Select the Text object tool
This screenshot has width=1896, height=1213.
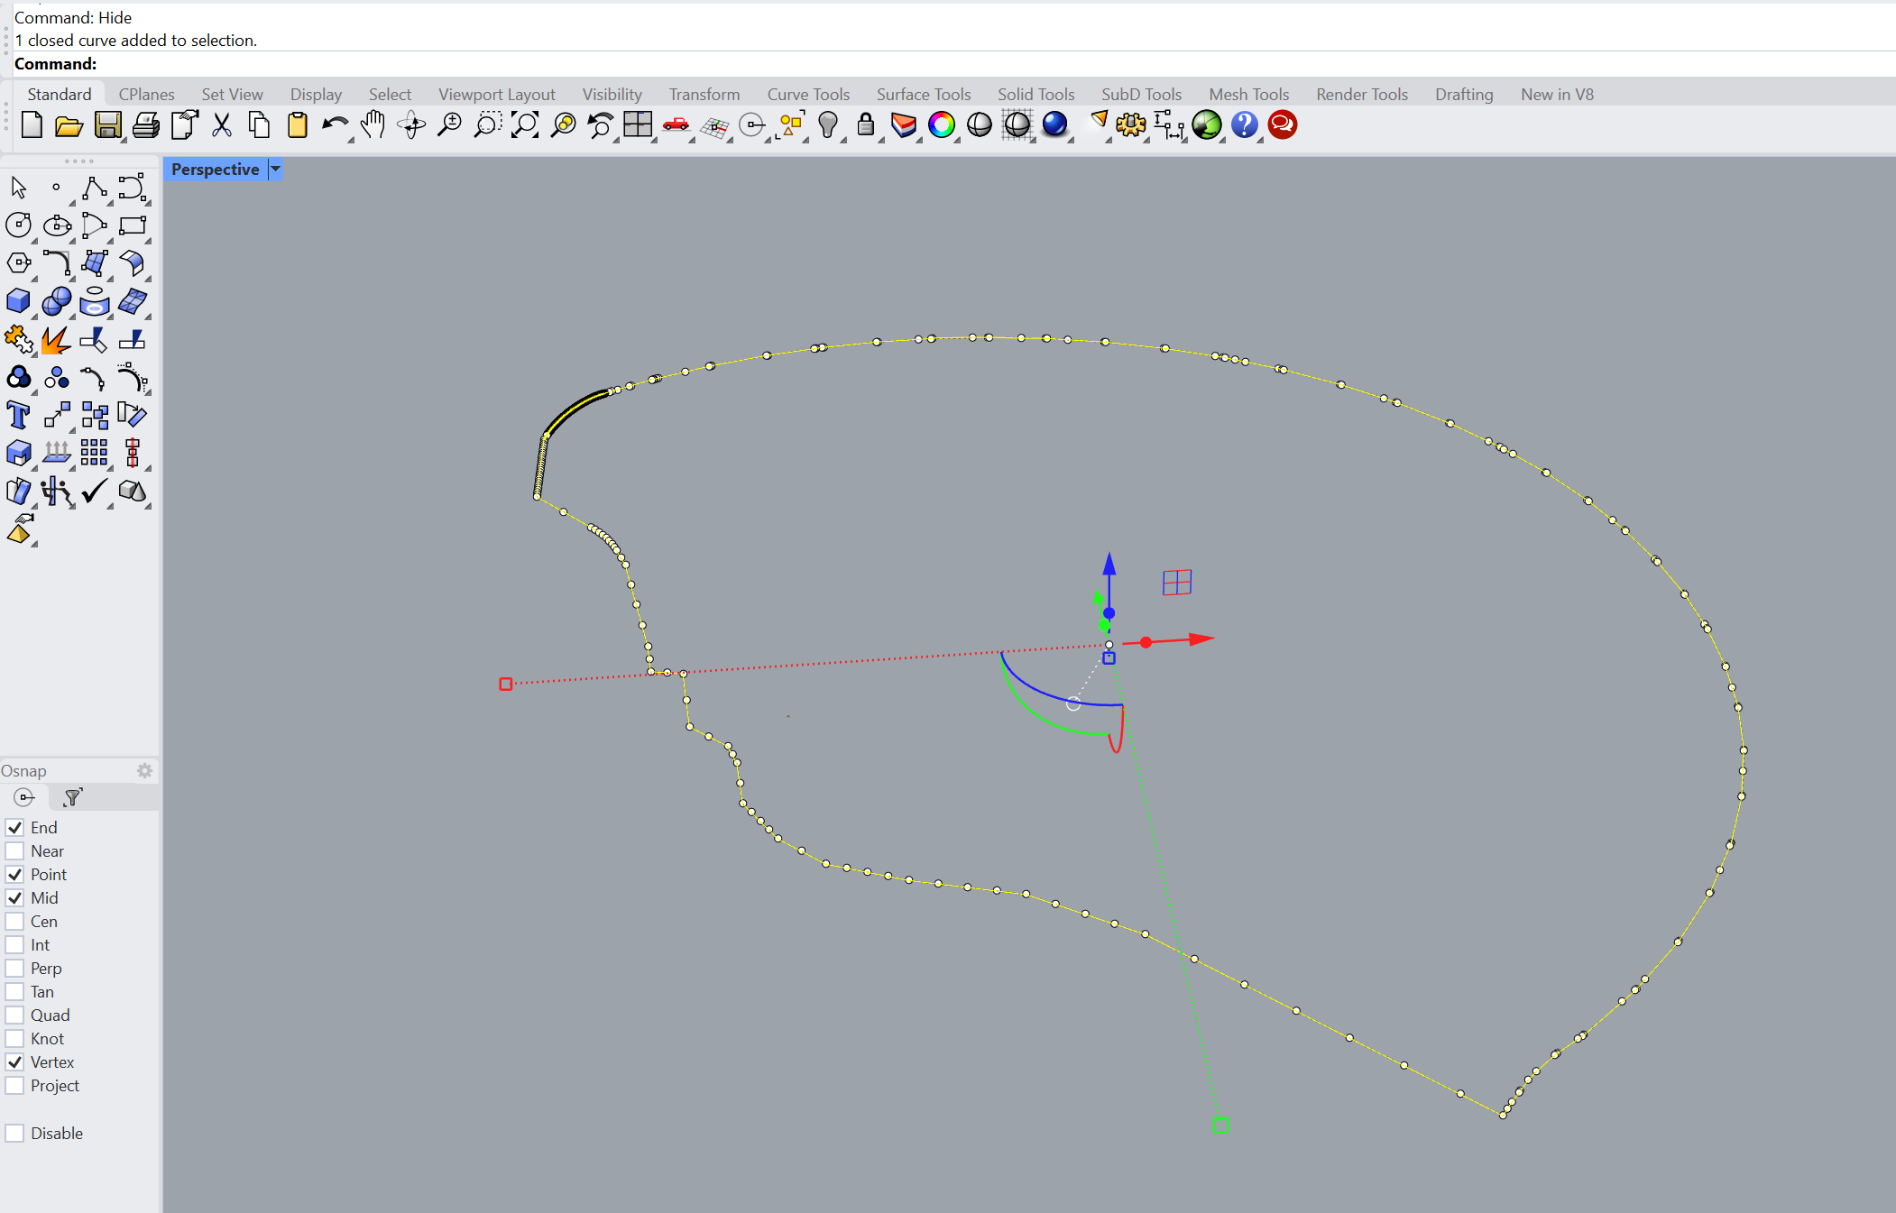[18, 415]
